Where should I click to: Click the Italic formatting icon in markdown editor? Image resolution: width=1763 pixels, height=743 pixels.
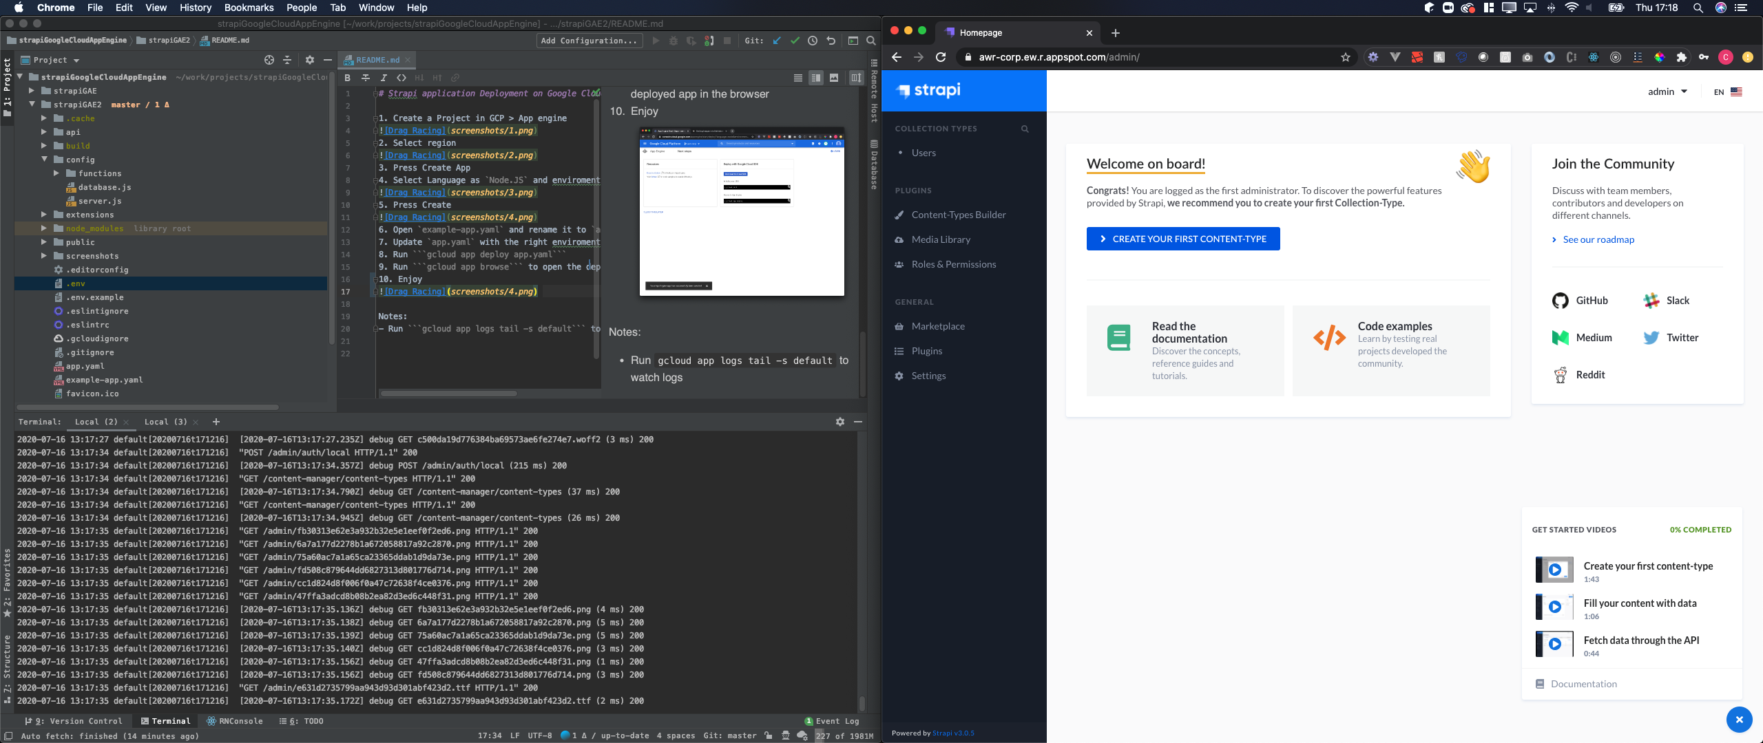(x=384, y=78)
